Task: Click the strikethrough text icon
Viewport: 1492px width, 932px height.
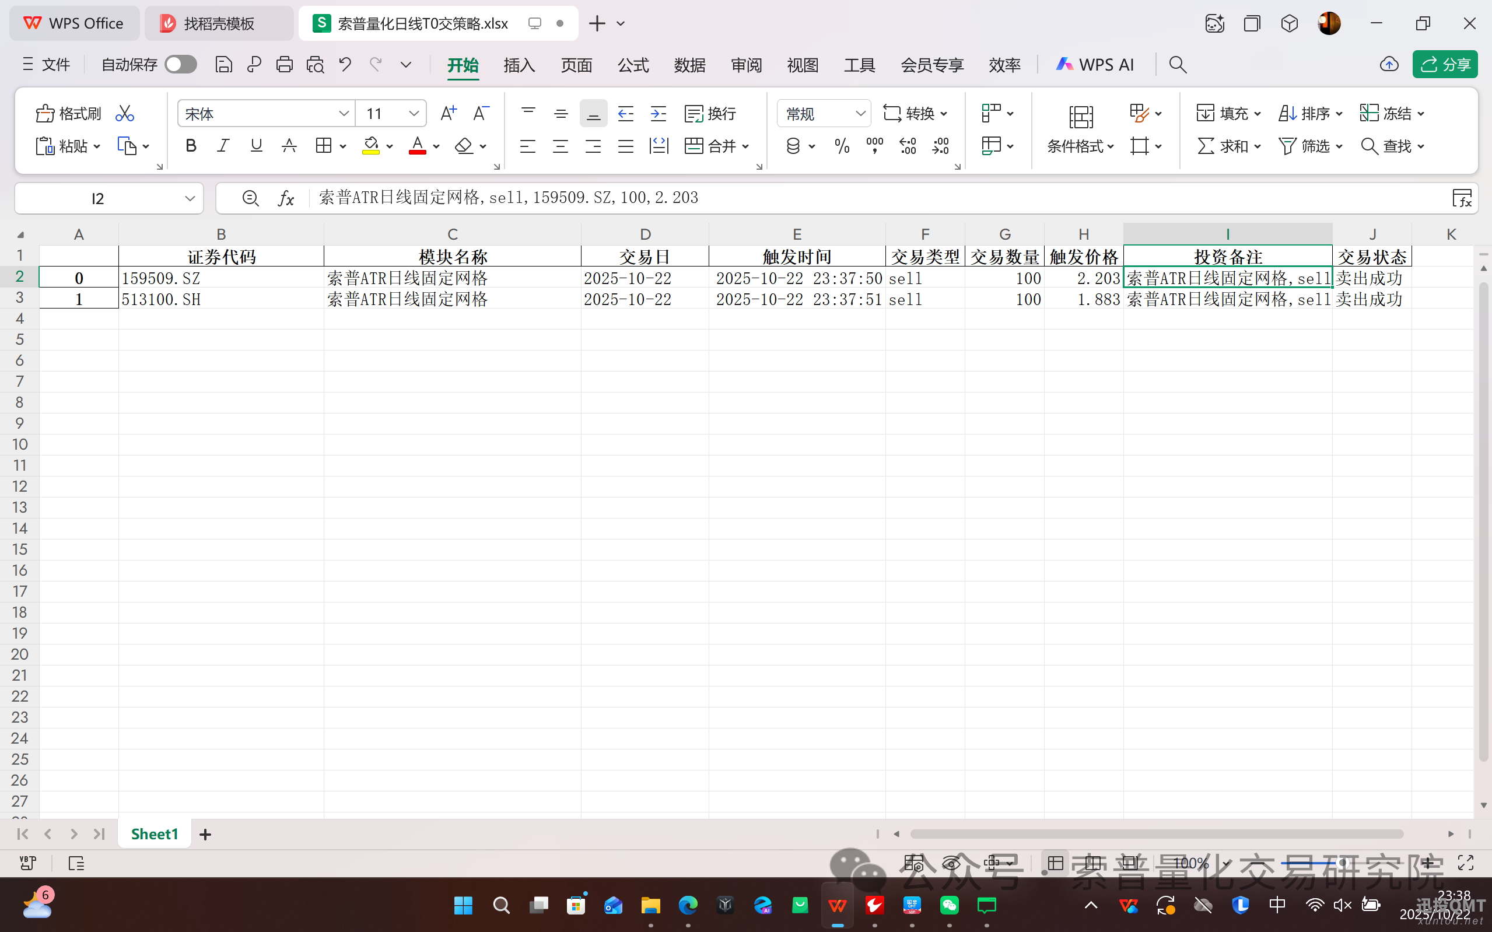Action: coord(289,146)
